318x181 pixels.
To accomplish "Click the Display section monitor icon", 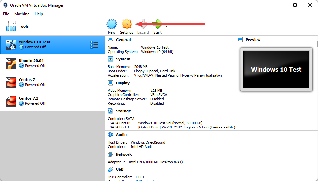I will (x=110, y=83).
